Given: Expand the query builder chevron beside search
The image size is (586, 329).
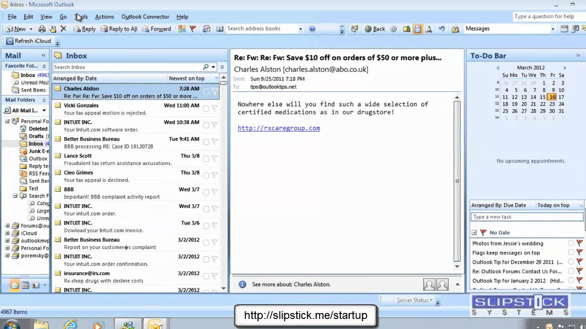Looking at the screenshot, I should (222, 67).
